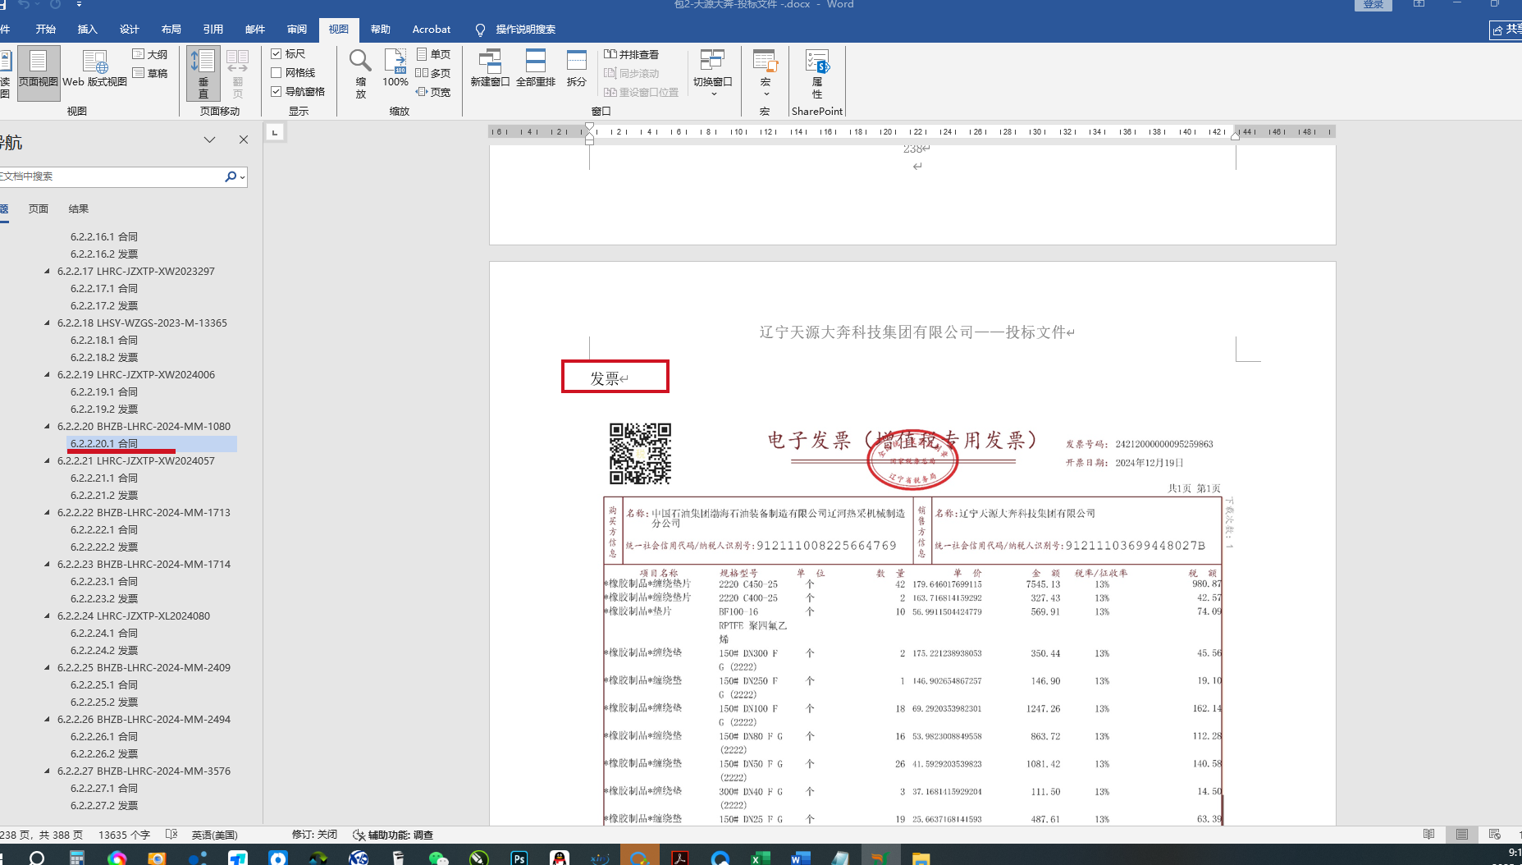1522x865 pixels.
Task: Click the 13635 个字 word count
Action: (124, 835)
